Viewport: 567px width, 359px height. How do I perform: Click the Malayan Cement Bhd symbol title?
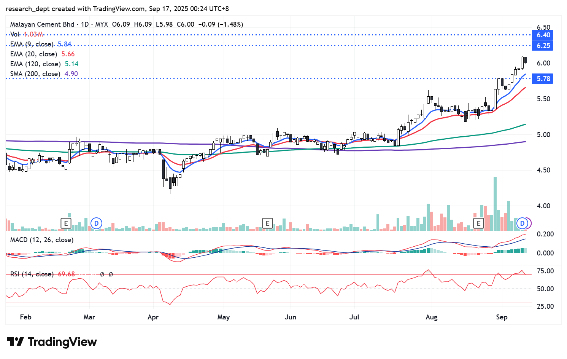pyautogui.click(x=42, y=24)
